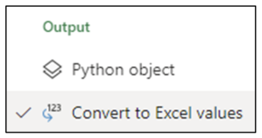Click the 'Convert to Excel values' text
Viewport: 262px width, 138px height.
[157, 113]
